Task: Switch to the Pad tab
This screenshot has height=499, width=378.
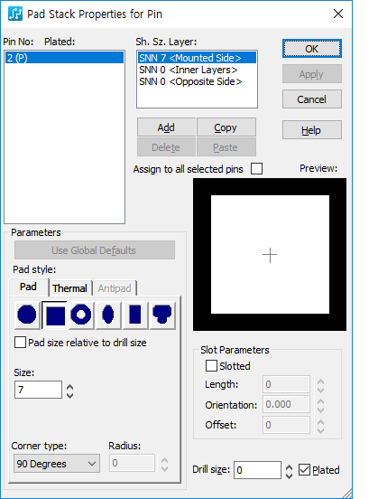Action: pyautogui.click(x=28, y=287)
